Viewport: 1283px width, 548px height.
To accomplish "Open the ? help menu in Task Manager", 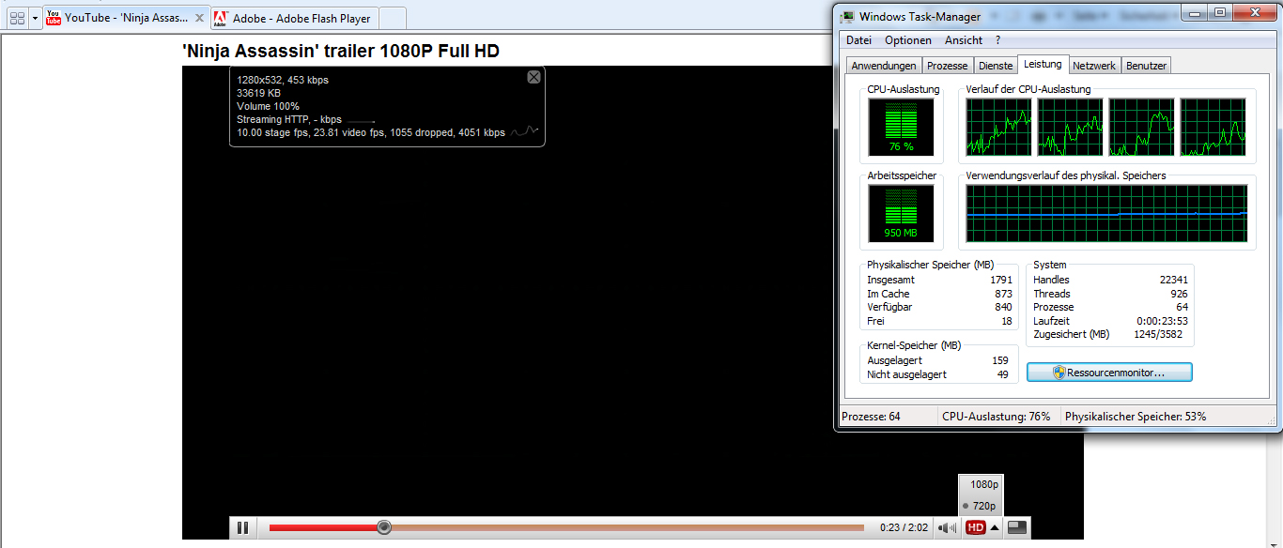I will [x=998, y=40].
